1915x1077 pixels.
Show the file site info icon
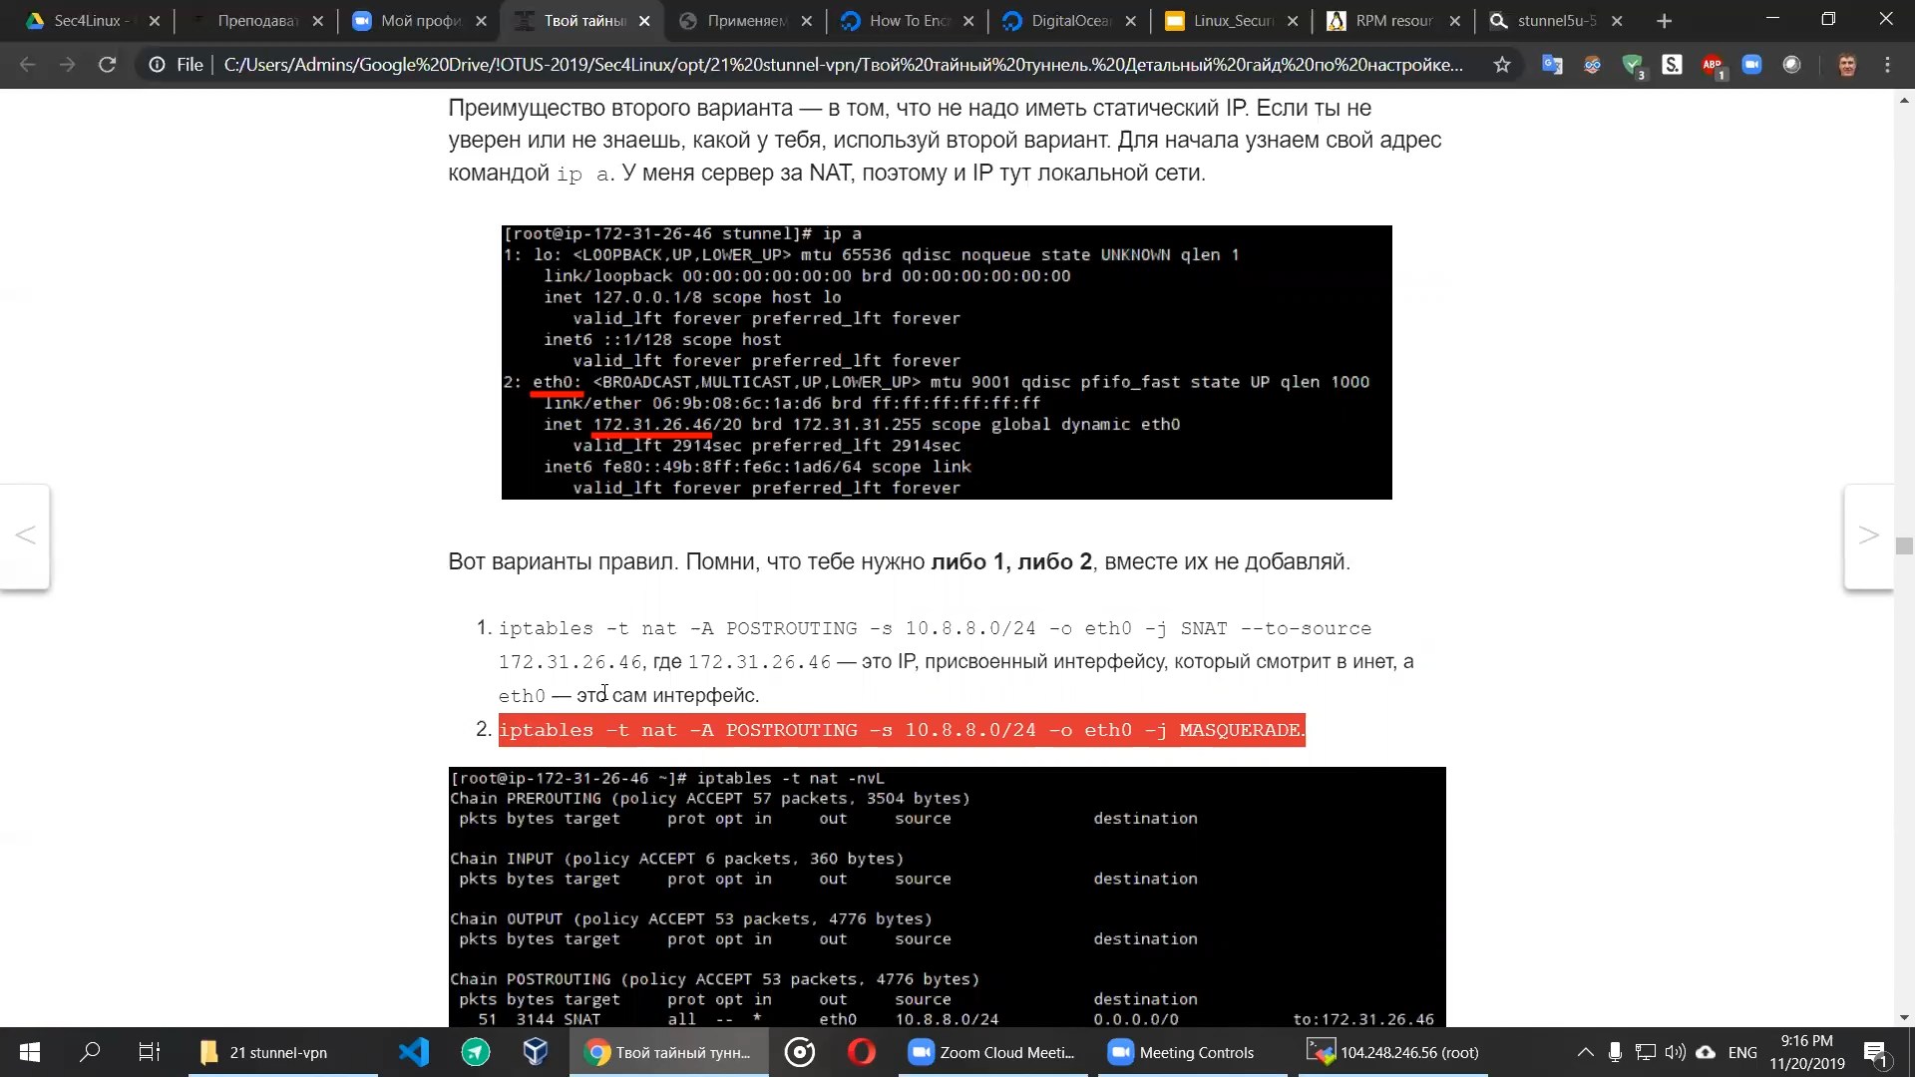pos(157,65)
